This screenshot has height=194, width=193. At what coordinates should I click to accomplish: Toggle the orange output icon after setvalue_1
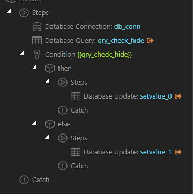(178, 152)
